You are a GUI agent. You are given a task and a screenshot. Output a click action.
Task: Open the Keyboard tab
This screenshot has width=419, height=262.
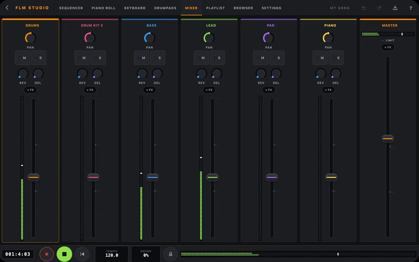pyautogui.click(x=135, y=8)
